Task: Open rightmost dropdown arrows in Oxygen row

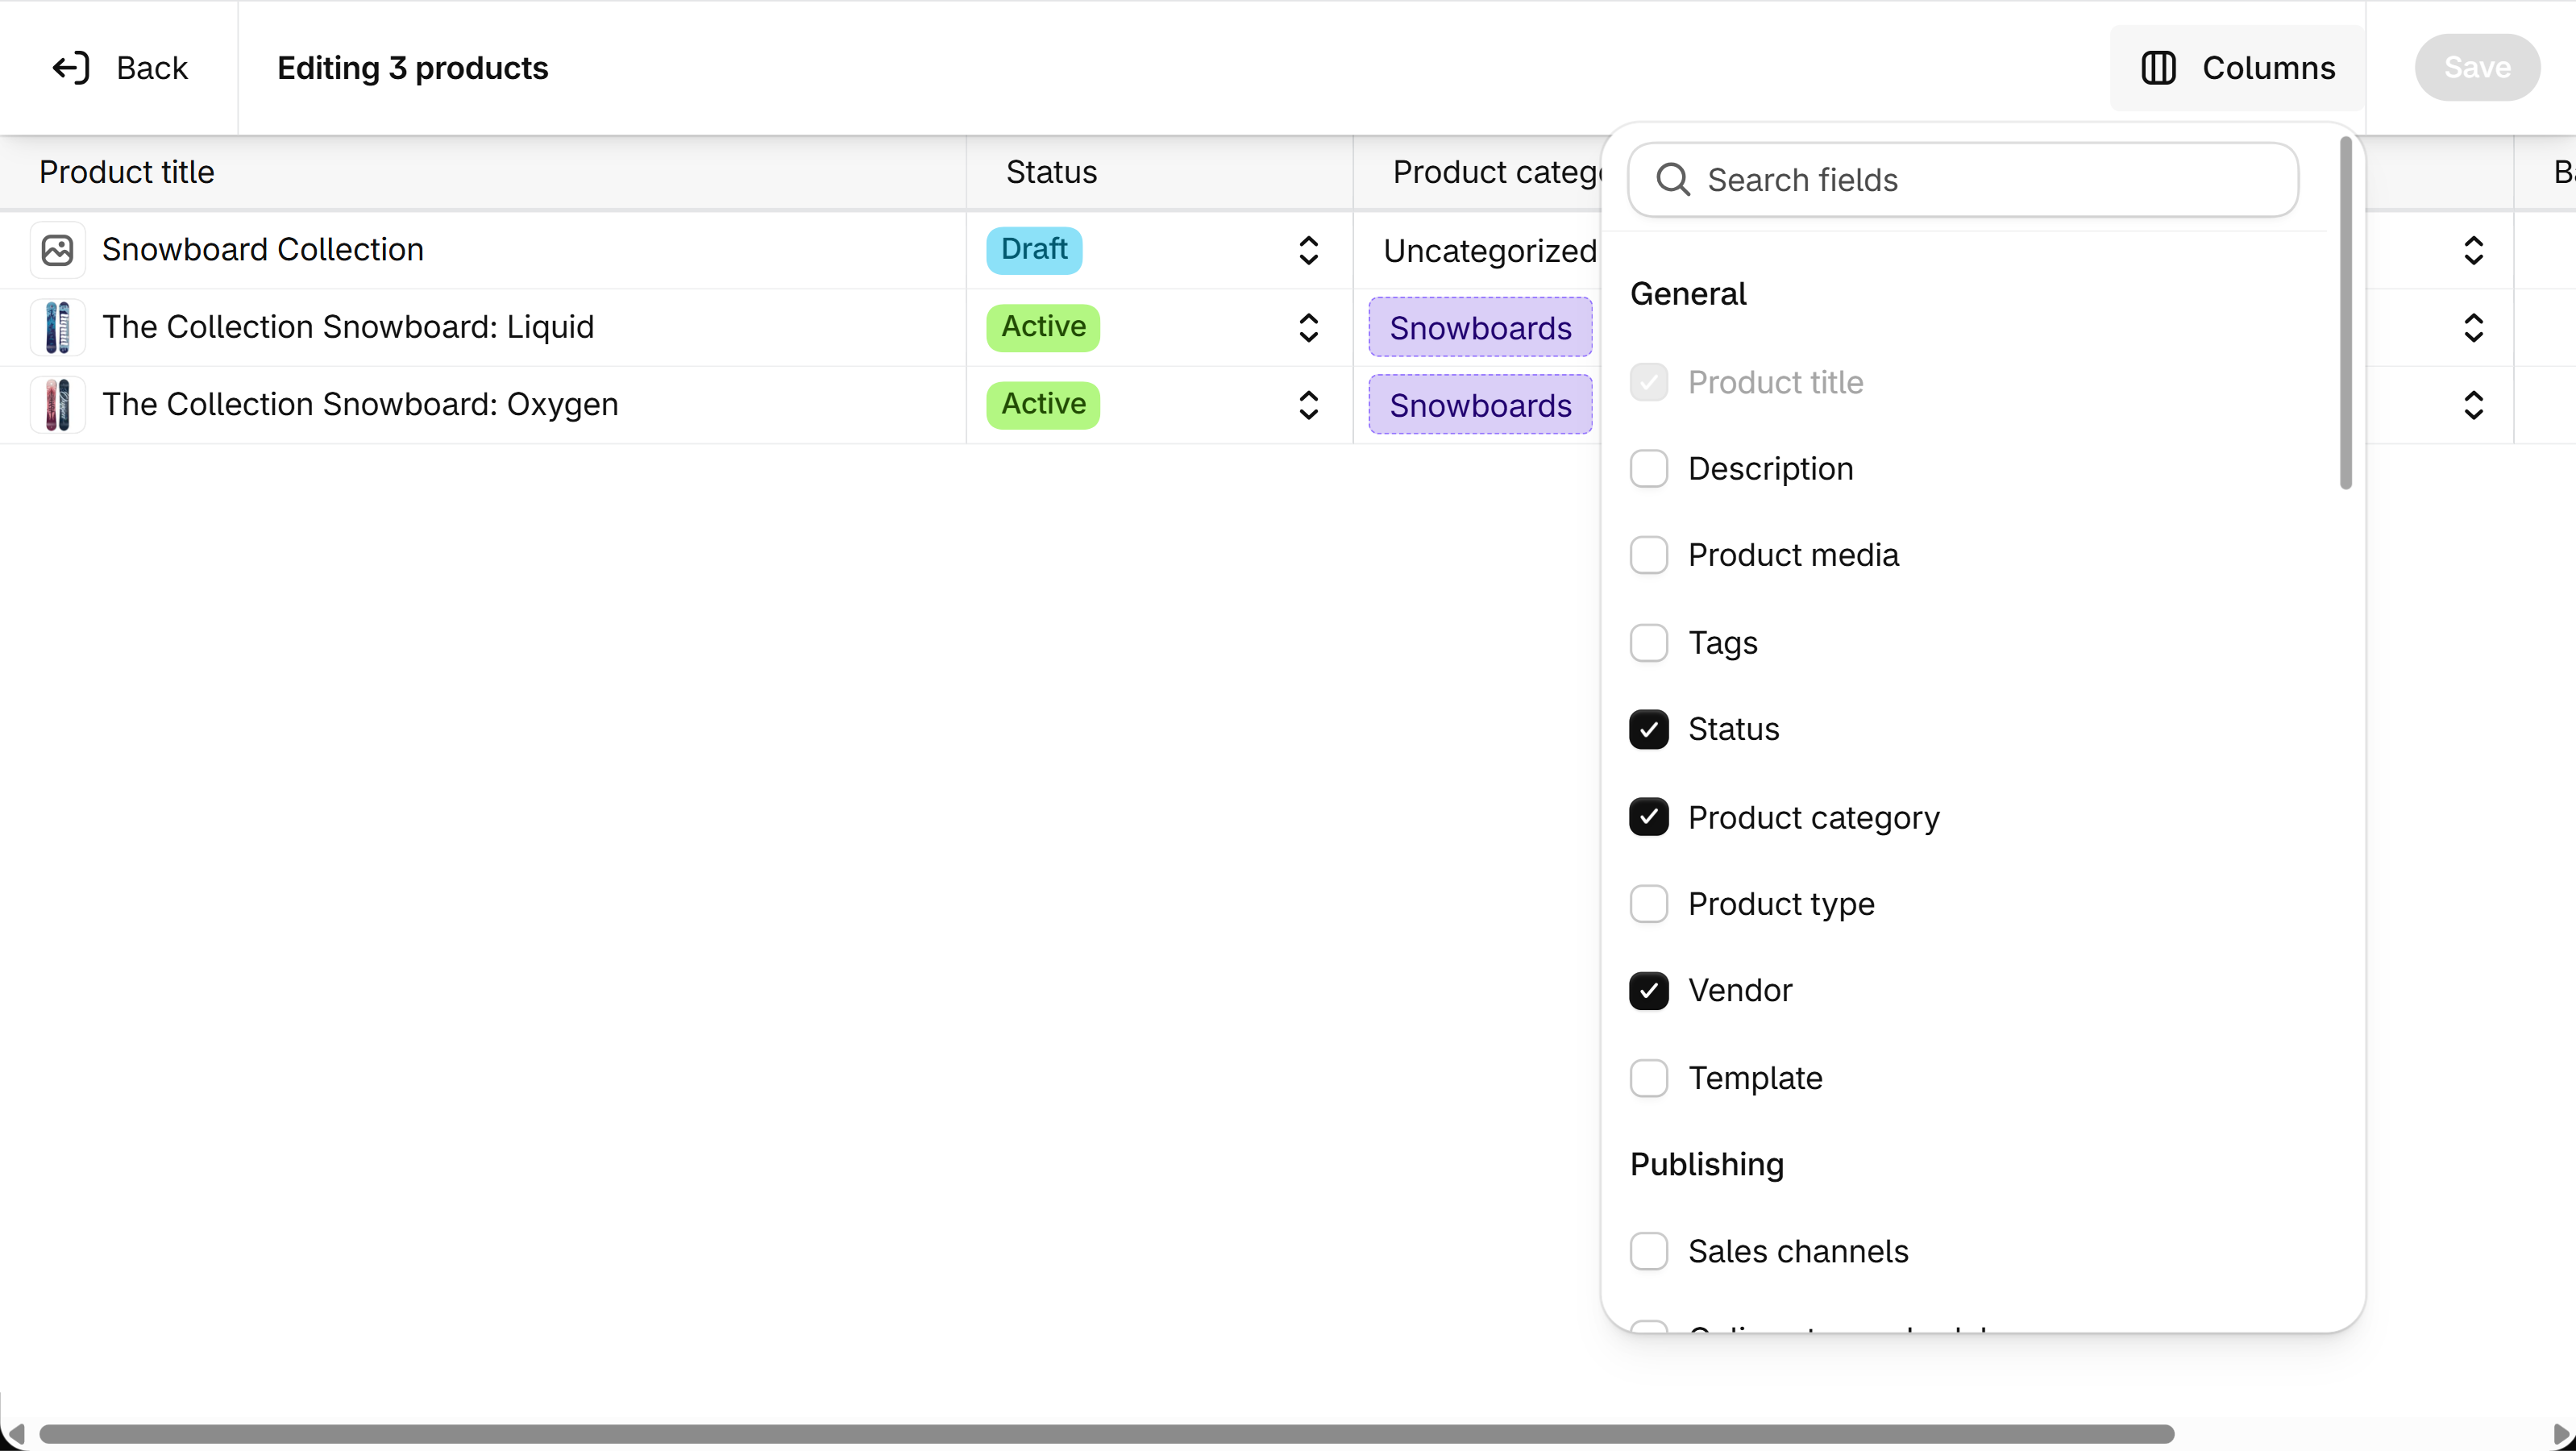Action: 2473,405
